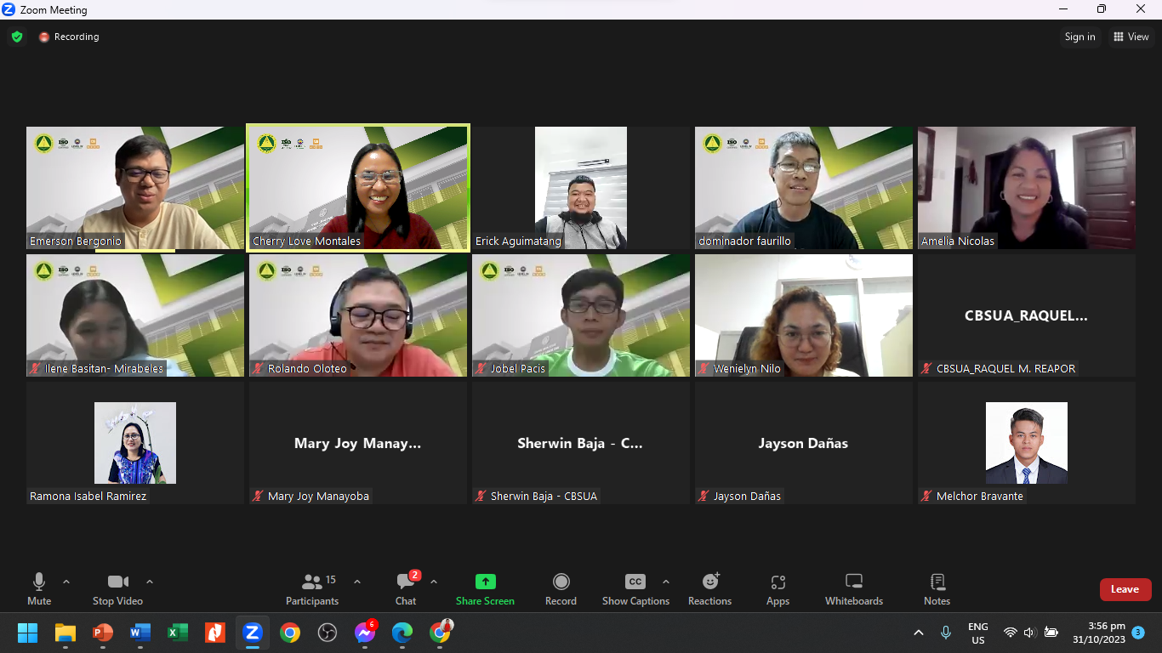Open the Chat panel
Screen dimensions: 1162x653
tap(406, 589)
